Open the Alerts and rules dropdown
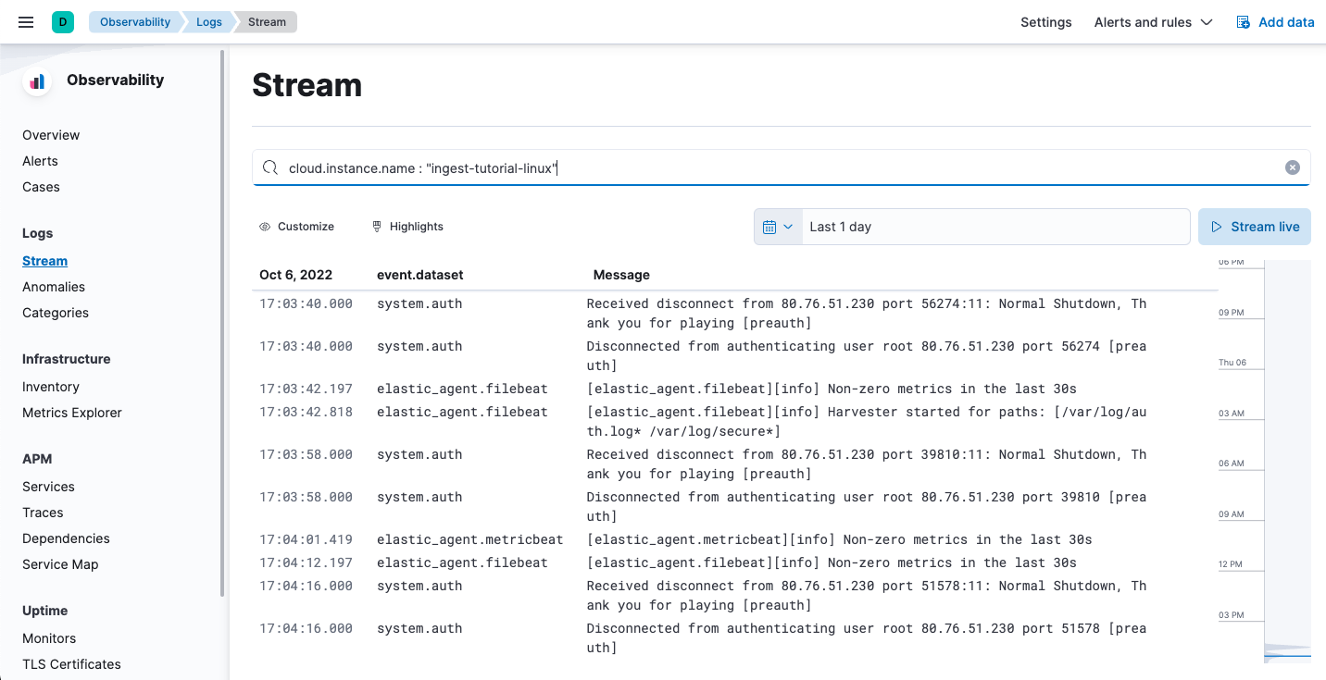Screen dimensions: 1326x680 click(1153, 22)
